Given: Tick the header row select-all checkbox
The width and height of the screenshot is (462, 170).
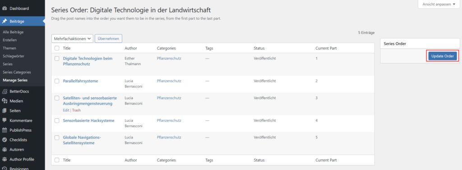Looking at the screenshot, I should 57,48.
